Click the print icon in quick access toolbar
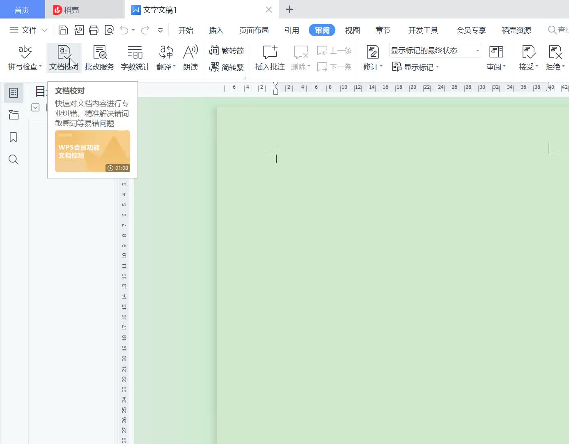 click(x=94, y=30)
